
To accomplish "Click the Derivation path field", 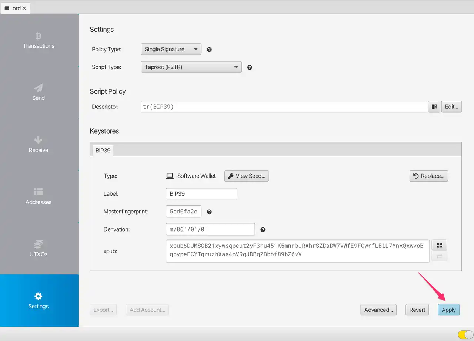I will click(x=210, y=229).
